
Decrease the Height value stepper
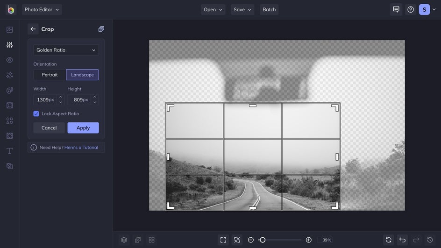[95, 102]
